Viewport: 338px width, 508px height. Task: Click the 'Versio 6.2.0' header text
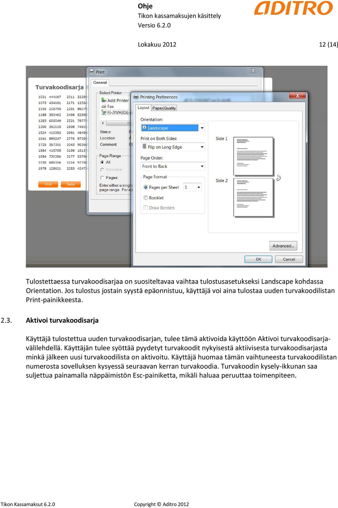tap(154, 25)
